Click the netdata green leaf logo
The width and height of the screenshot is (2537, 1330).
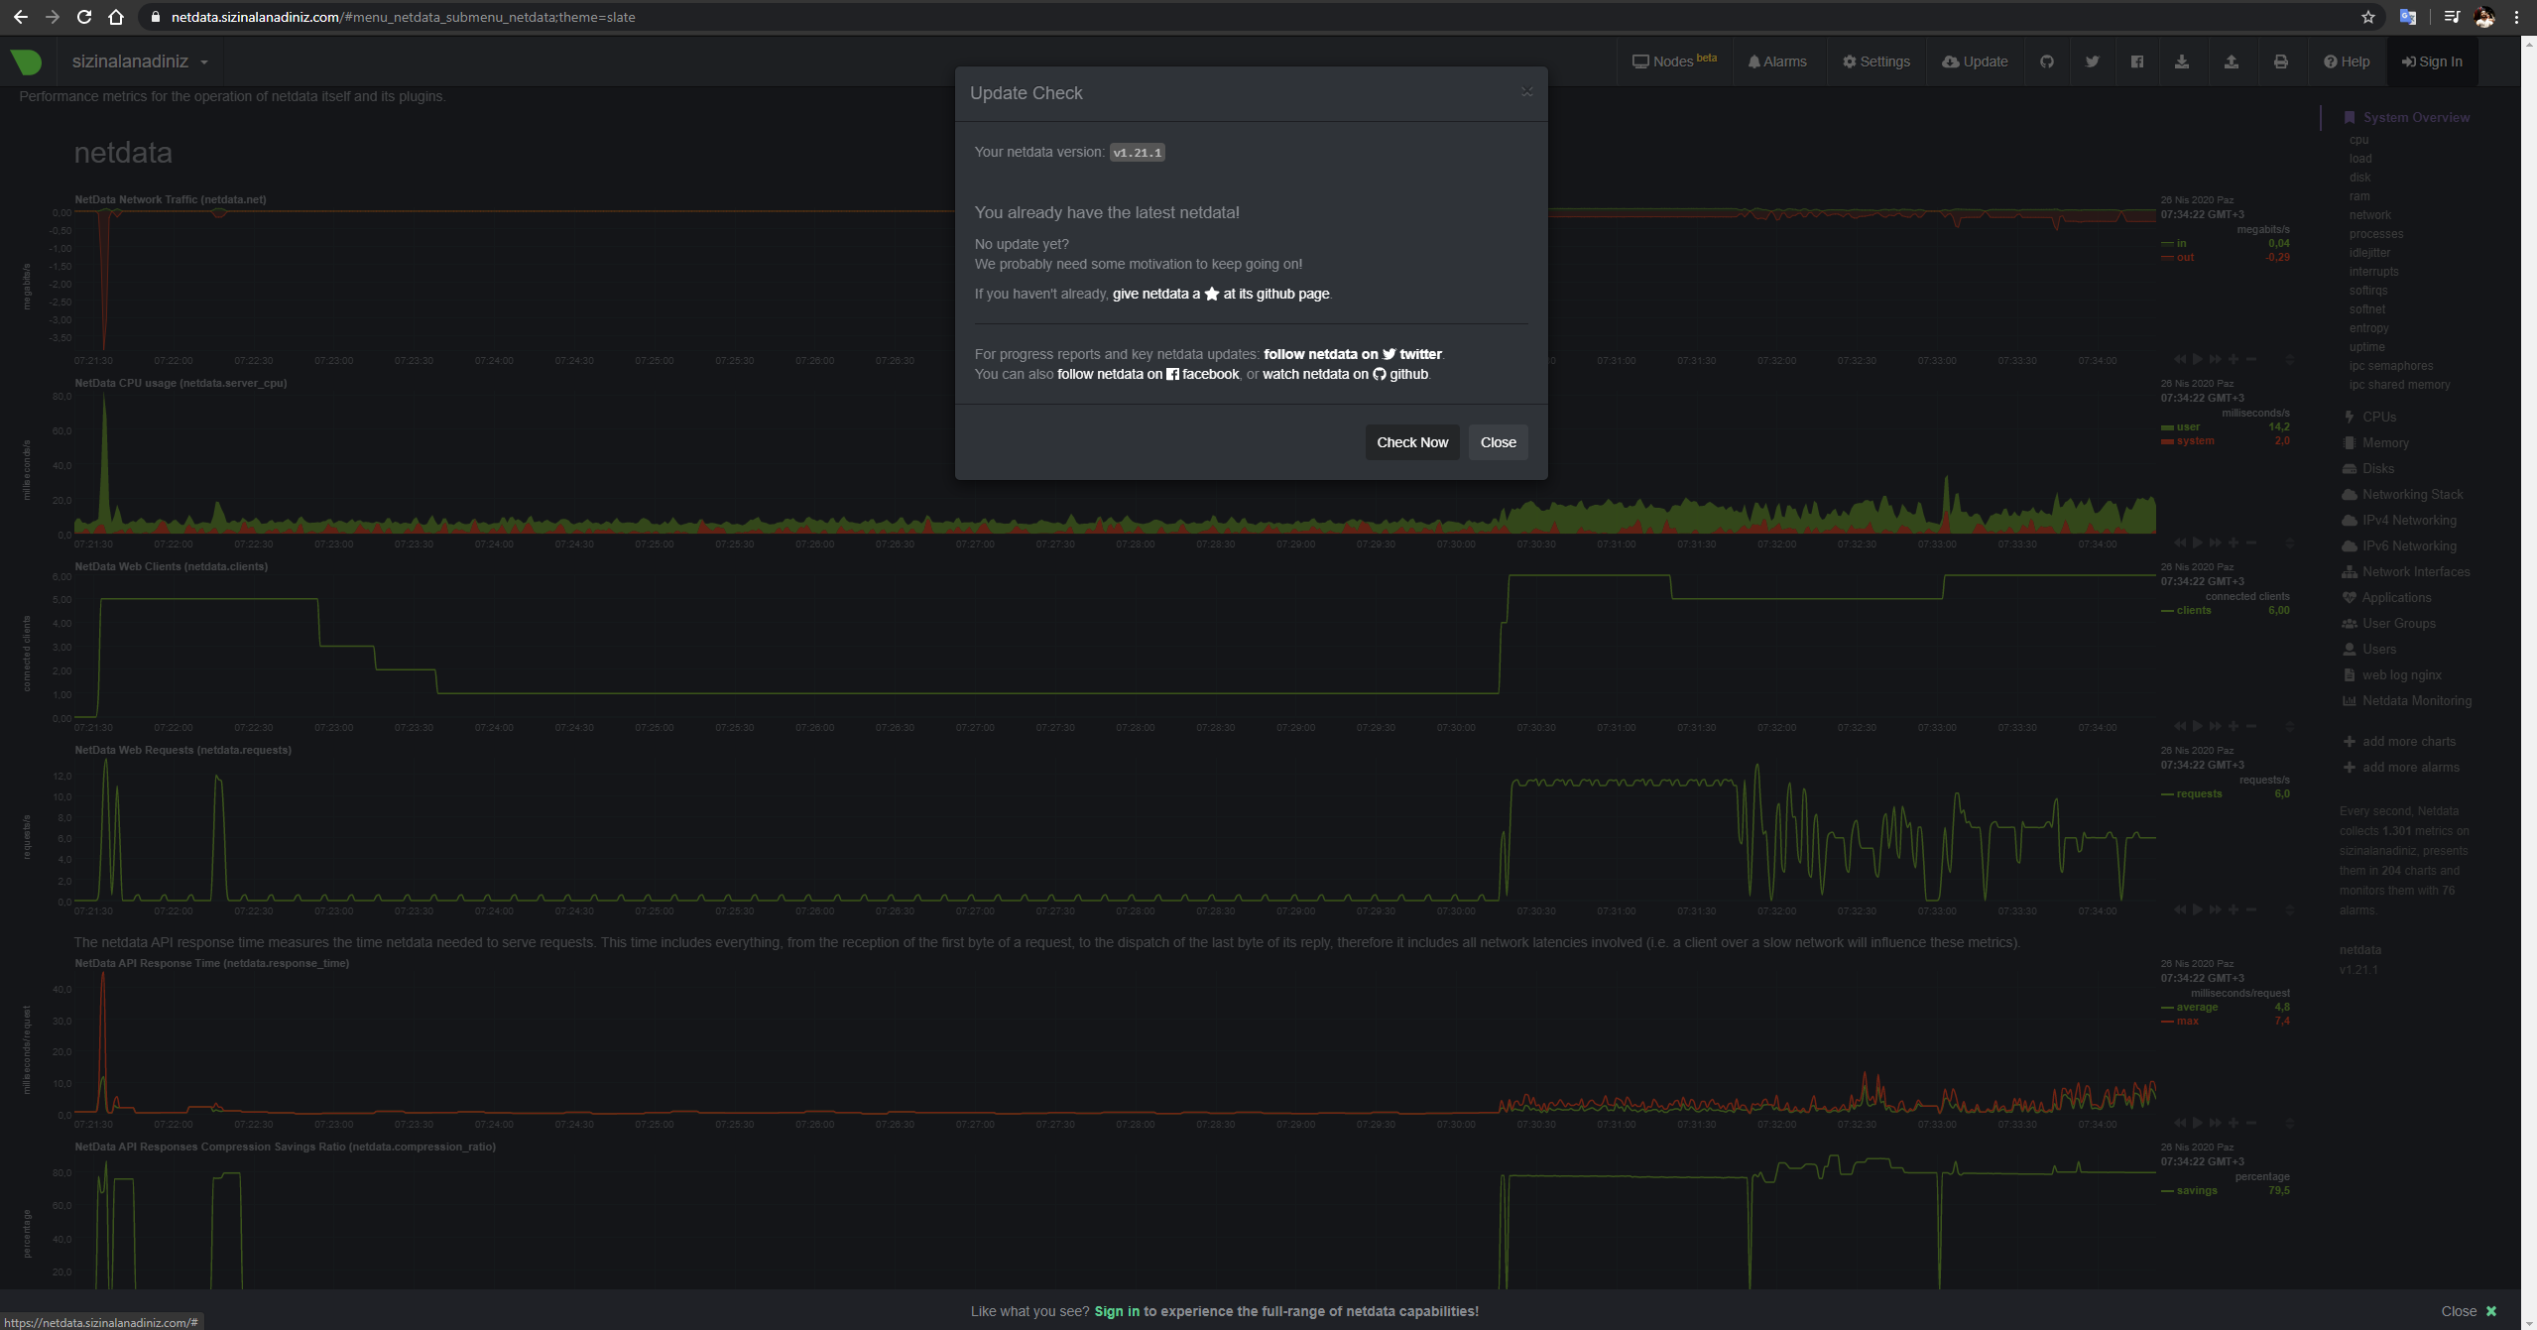tap(27, 61)
